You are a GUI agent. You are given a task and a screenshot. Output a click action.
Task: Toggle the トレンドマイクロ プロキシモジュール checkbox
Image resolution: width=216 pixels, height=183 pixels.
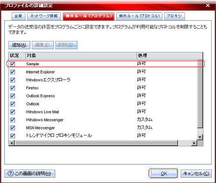pyautogui.click(x=13, y=136)
